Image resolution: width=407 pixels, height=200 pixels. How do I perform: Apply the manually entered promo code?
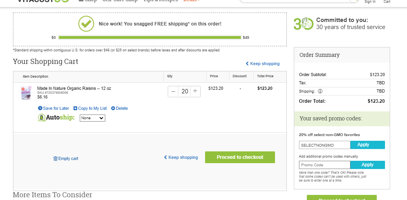coord(368,165)
